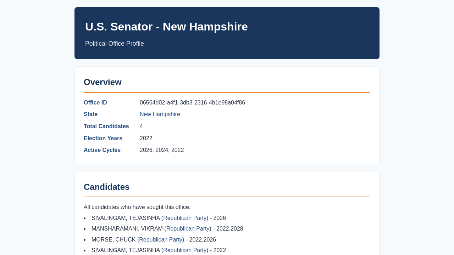Open the New Hampshire state link
The height and width of the screenshot is (255, 454).
[160, 114]
